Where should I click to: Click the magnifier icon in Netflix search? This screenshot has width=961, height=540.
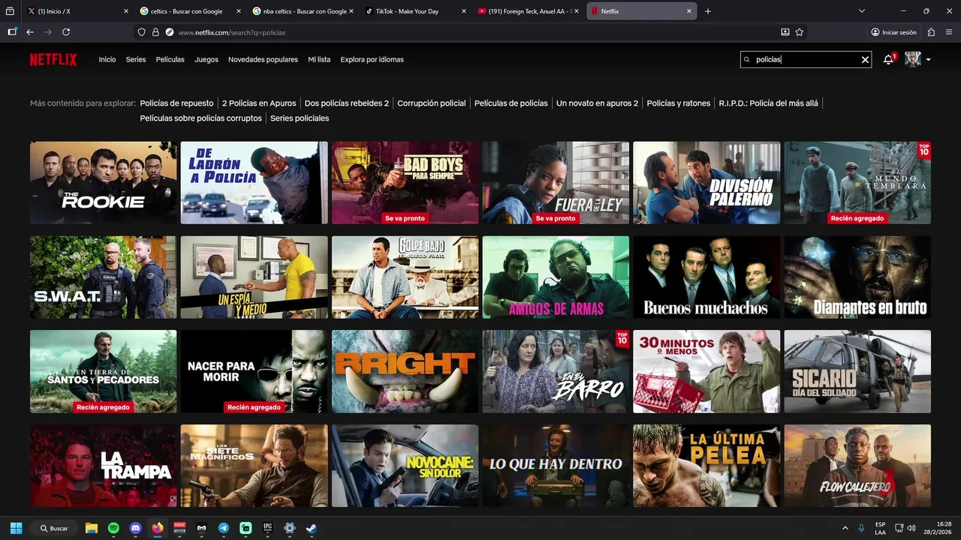click(746, 59)
